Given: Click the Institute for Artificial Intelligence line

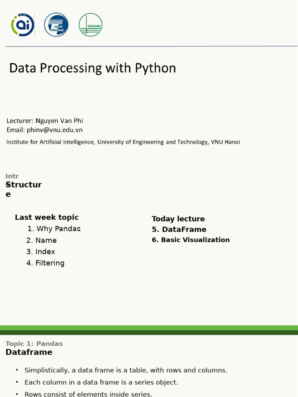Looking at the screenshot, I should click(123, 142).
